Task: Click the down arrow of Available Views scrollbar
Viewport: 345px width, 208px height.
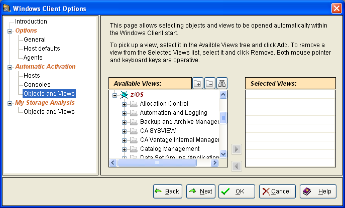Action: [x=223, y=154]
